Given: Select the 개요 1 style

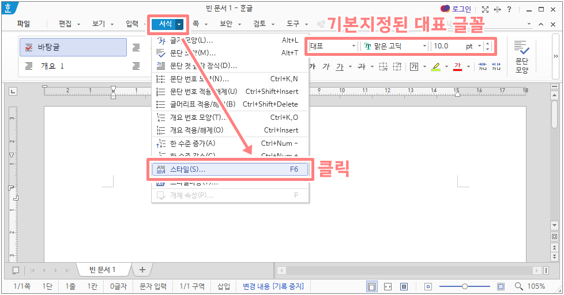Looking at the screenshot, I should 73,66.
